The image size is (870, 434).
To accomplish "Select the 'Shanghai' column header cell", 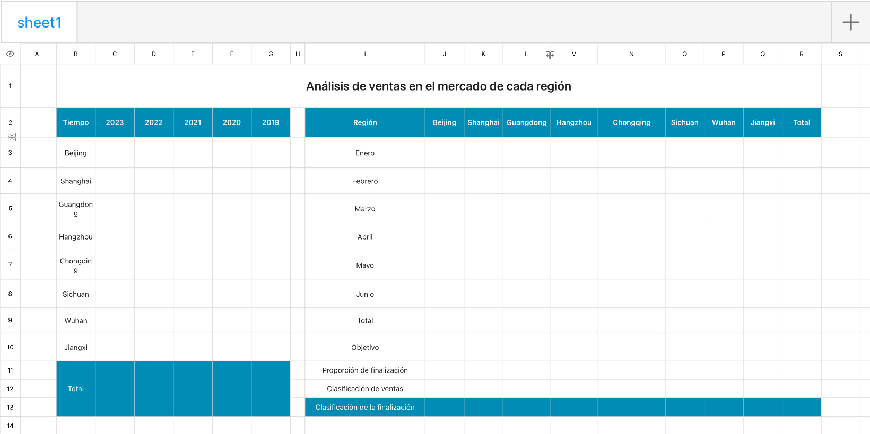I will [x=483, y=122].
